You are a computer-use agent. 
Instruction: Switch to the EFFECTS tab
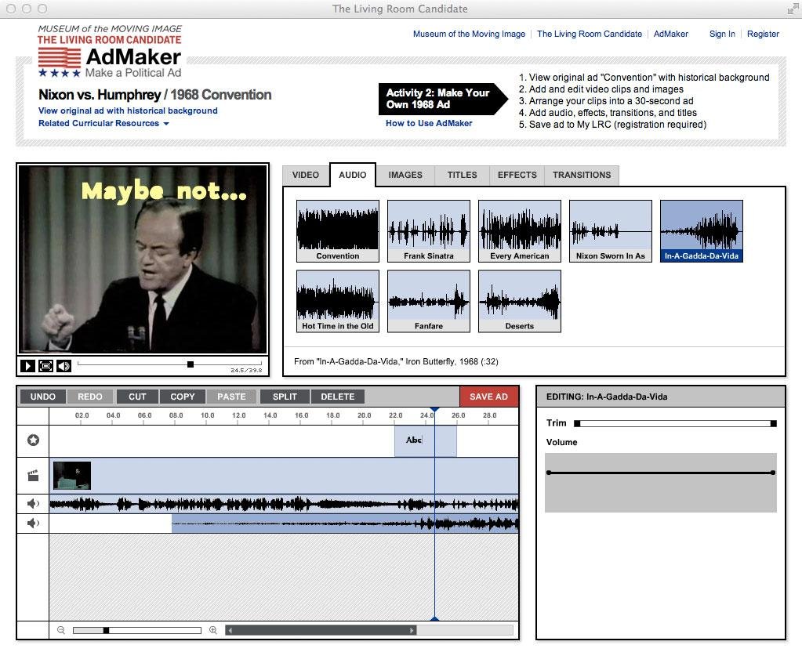[x=517, y=175]
